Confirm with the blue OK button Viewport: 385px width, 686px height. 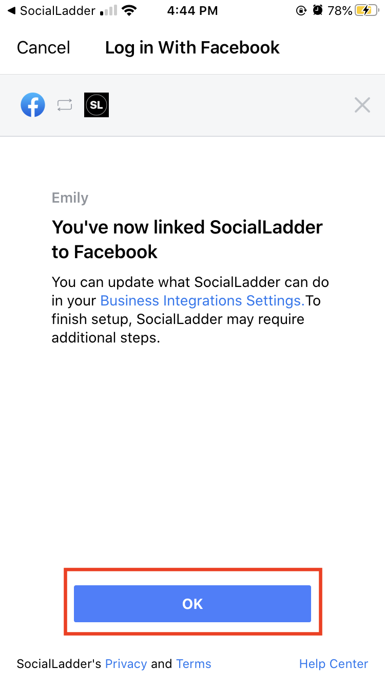point(192,604)
